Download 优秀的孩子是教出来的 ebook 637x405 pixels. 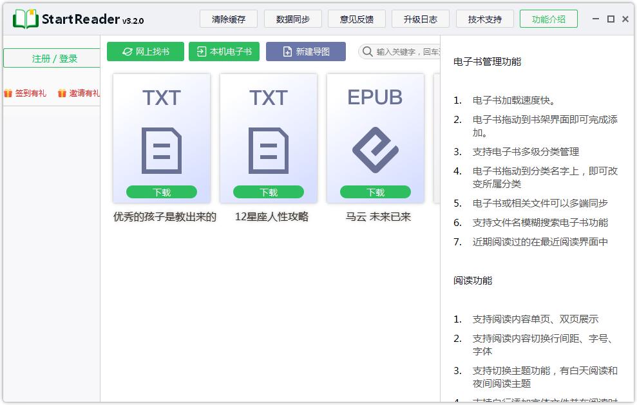point(161,191)
